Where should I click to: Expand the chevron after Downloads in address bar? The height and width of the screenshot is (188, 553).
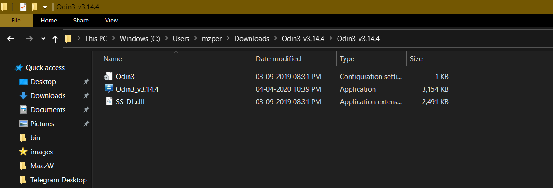(275, 39)
